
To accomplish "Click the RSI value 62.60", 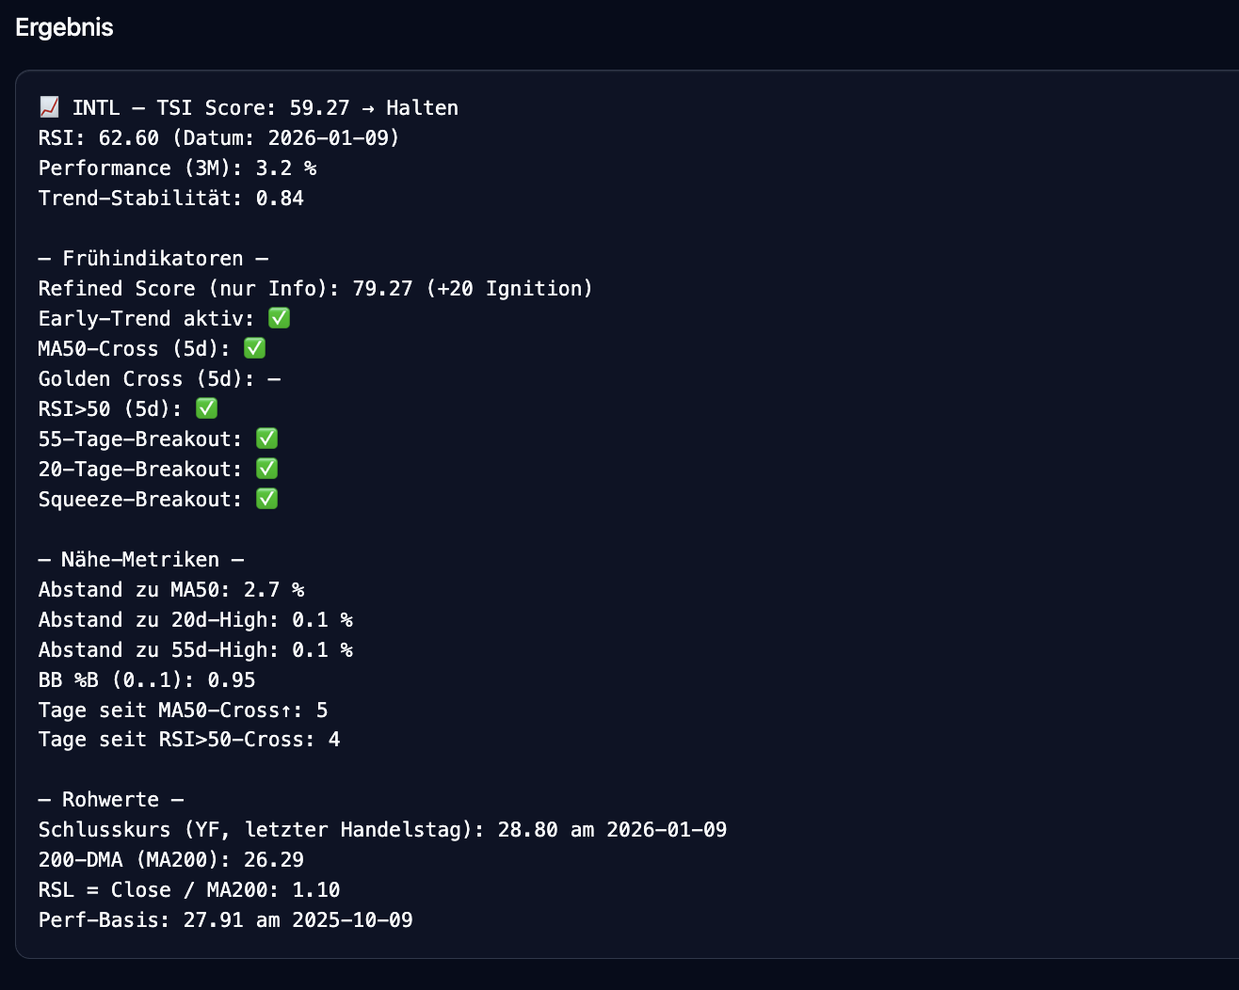I will click(x=129, y=137).
